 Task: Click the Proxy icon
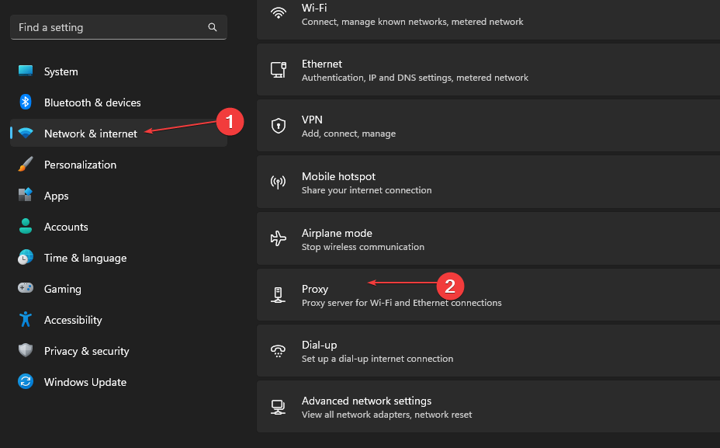[278, 294]
